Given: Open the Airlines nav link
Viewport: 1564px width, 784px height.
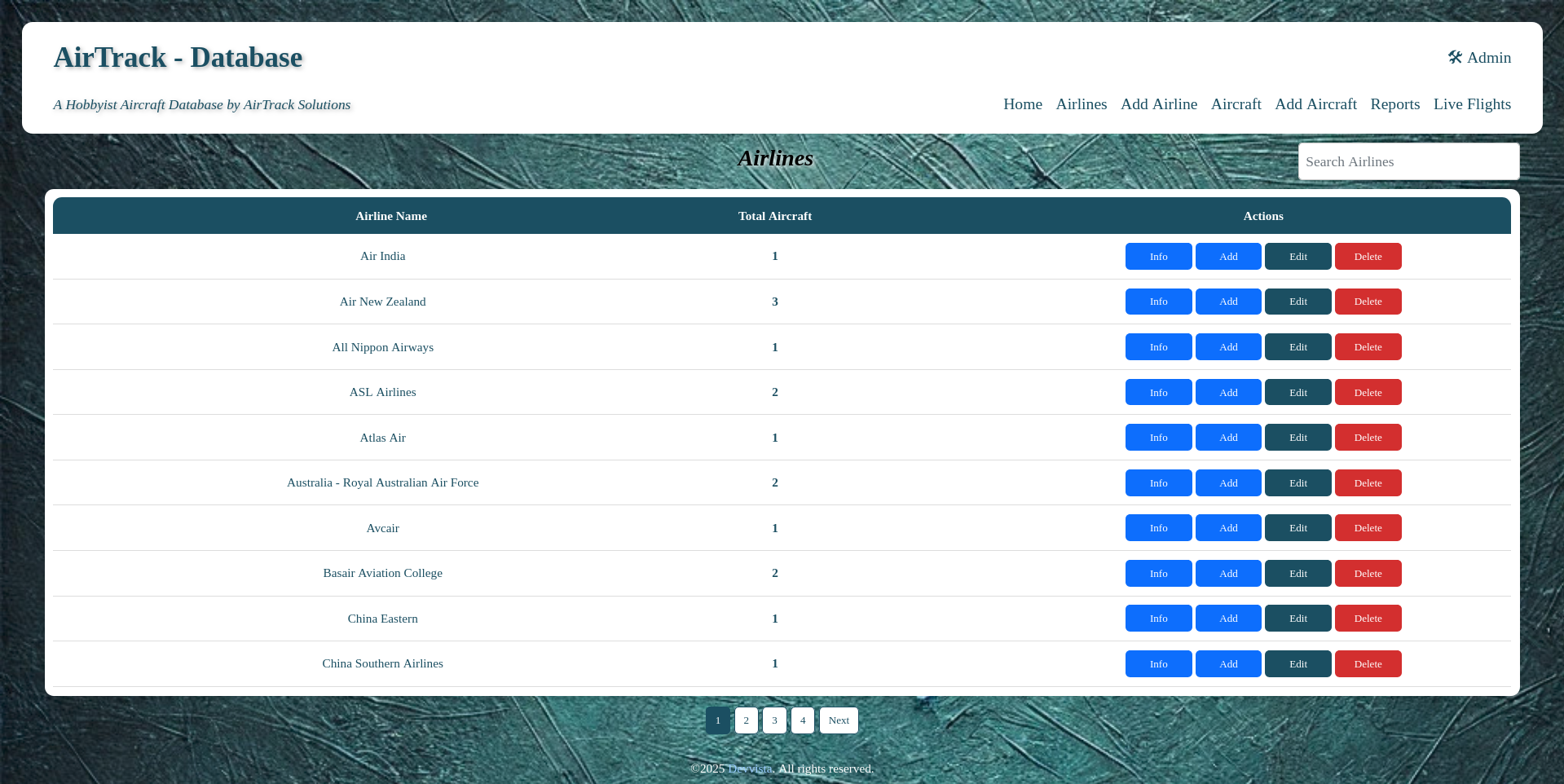Looking at the screenshot, I should pyautogui.click(x=1082, y=104).
